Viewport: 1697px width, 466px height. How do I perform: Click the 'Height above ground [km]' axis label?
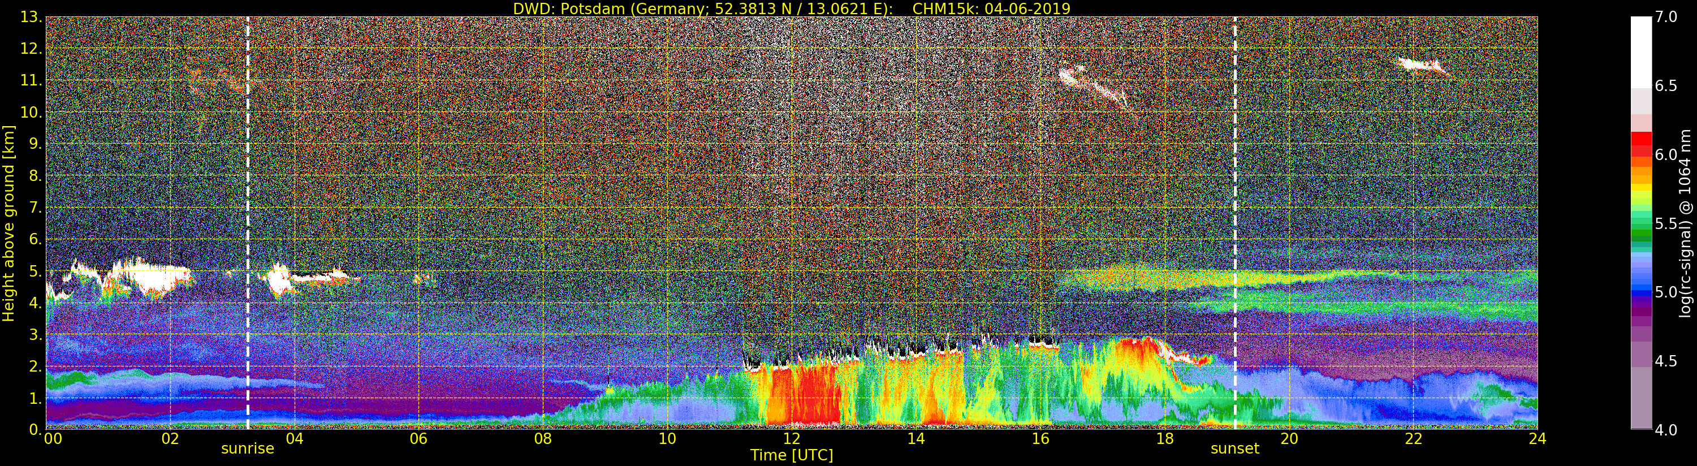(x=8, y=223)
